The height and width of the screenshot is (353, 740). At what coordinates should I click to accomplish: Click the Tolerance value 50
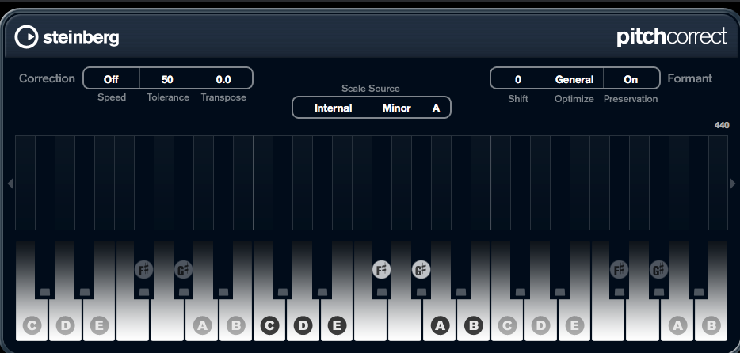coord(167,79)
